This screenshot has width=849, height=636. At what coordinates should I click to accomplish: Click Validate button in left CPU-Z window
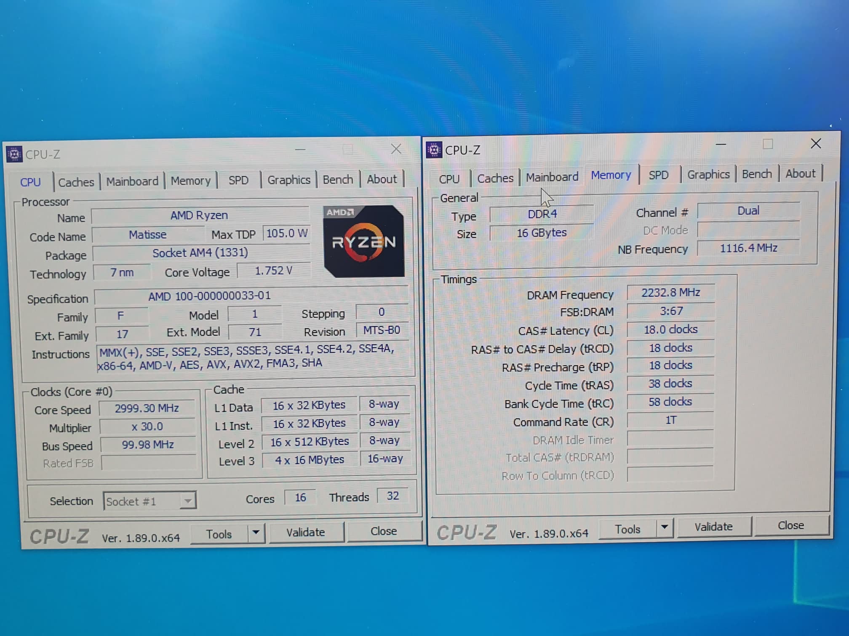tap(306, 532)
